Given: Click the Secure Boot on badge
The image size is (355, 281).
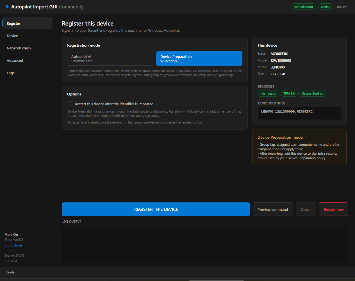Looking at the screenshot, I should 313,93.
